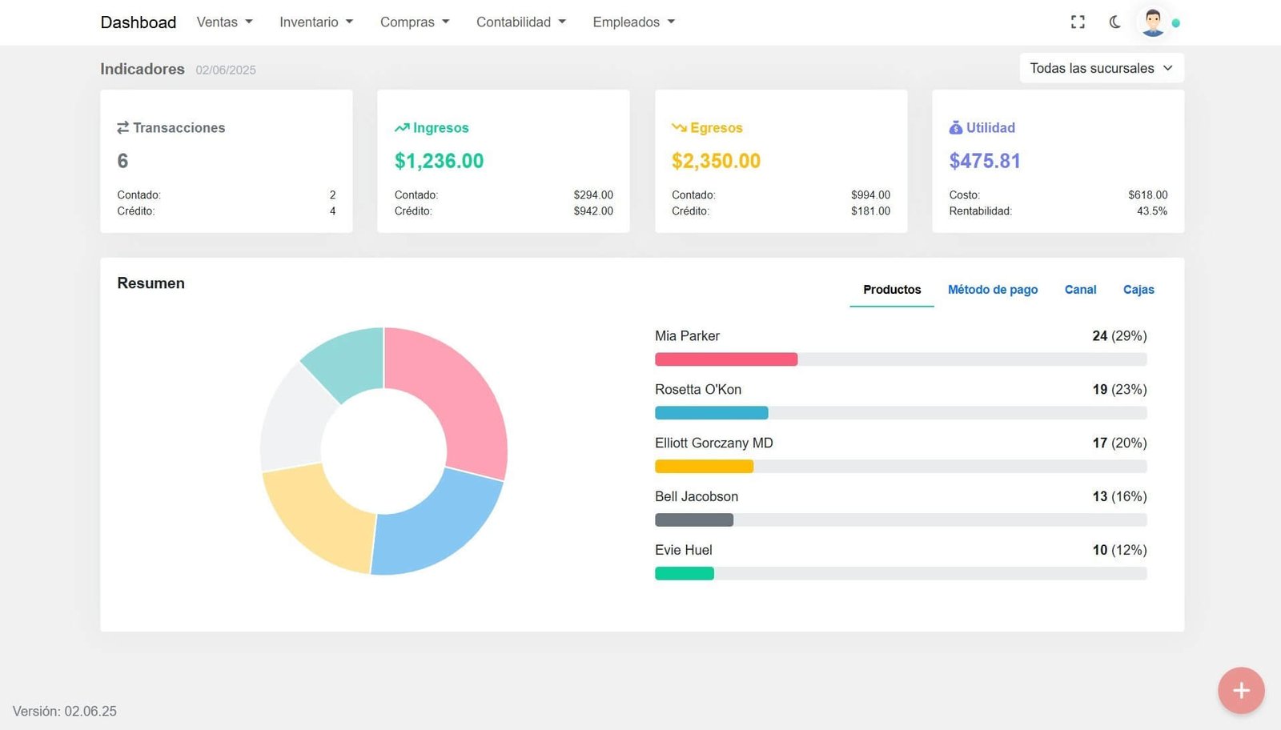1281x730 pixels.
Task: Expand the Ventas dropdown menu
Action: click(224, 22)
